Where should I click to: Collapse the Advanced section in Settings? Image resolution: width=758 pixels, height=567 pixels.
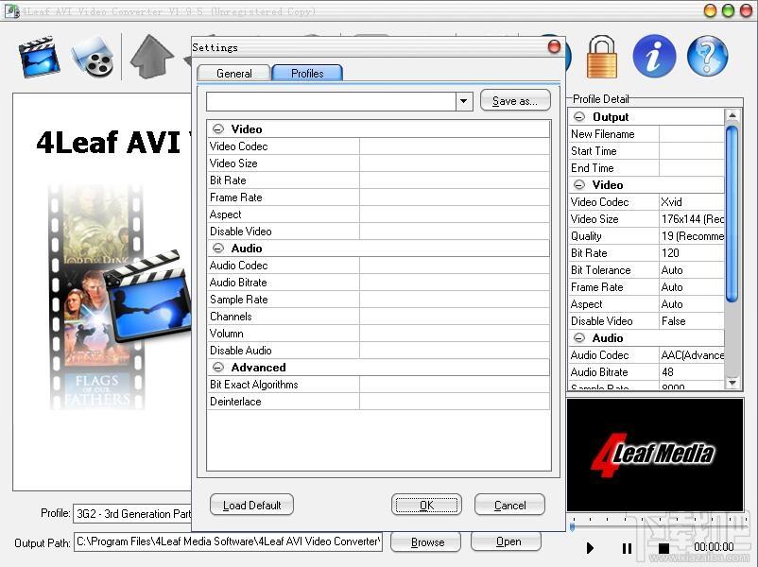point(218,368)
